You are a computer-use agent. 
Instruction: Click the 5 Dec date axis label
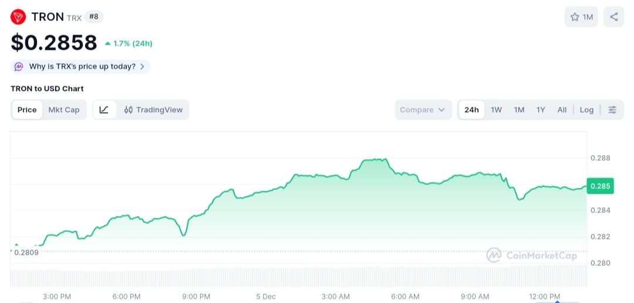tap(266, 297)
